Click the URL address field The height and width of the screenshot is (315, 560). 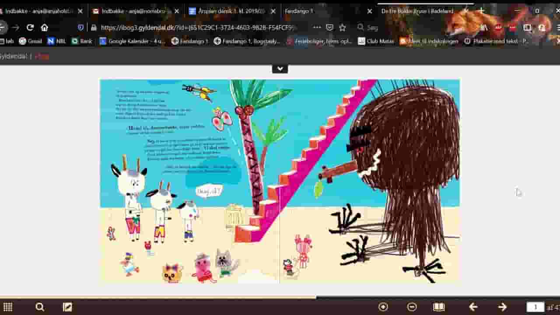click(x=199, y=28)
